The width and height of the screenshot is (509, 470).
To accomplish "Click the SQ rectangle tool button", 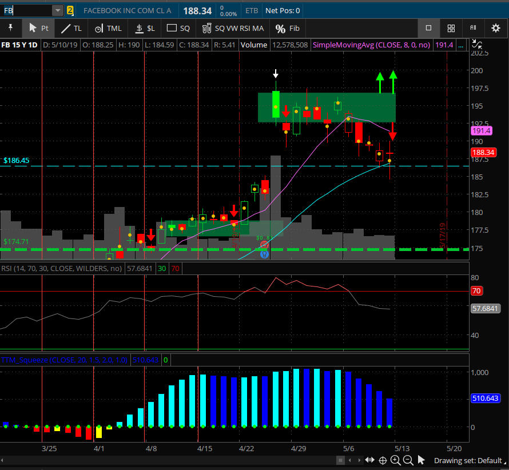I will (178, 28).
